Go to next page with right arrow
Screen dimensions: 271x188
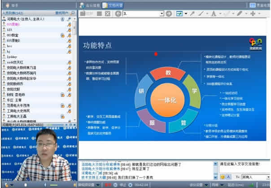coord(169,13)
